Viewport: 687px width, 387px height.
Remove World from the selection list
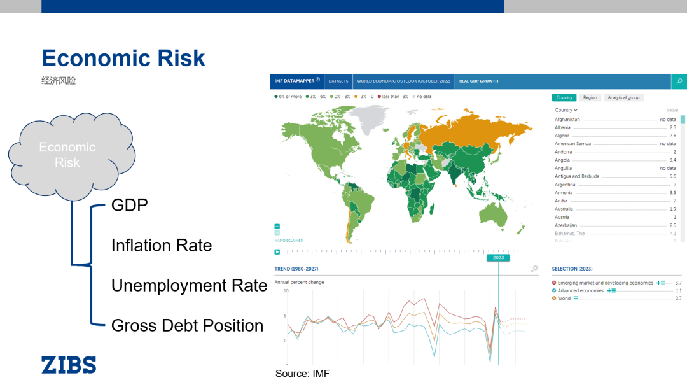coord(554,299)
